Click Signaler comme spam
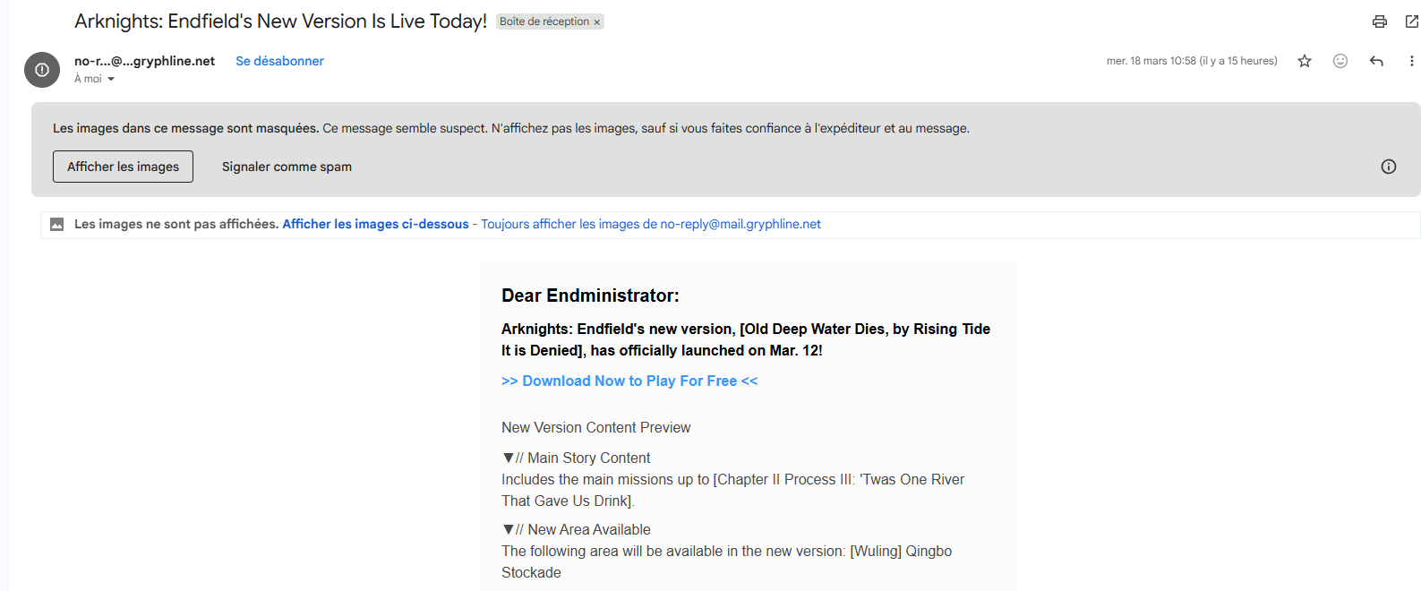The width and height of the screenshot is (1421, 591). [x=287, y=167]
